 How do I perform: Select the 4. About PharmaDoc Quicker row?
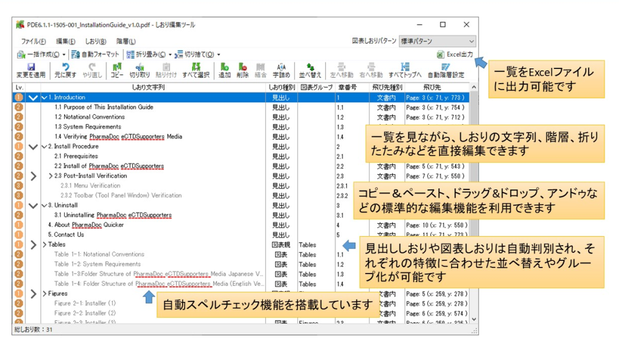coord(86,225)
